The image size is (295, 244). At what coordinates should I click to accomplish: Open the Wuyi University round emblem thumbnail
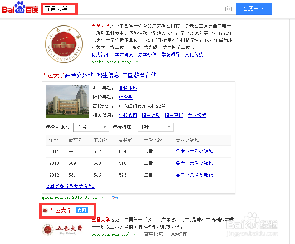pos(64,44)
